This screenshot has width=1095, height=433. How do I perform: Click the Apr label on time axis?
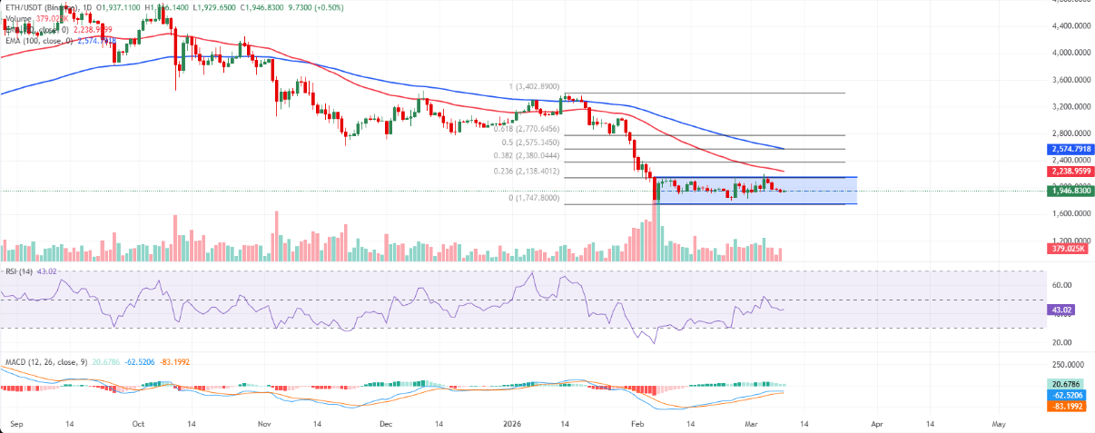(876, 424)
